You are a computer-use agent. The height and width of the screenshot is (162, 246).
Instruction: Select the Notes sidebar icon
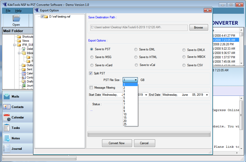(7, 138)
